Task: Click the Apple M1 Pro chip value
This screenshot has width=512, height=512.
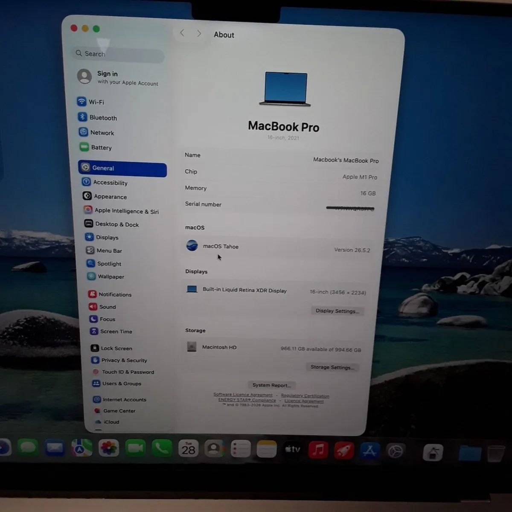Action: coord(360,177)
